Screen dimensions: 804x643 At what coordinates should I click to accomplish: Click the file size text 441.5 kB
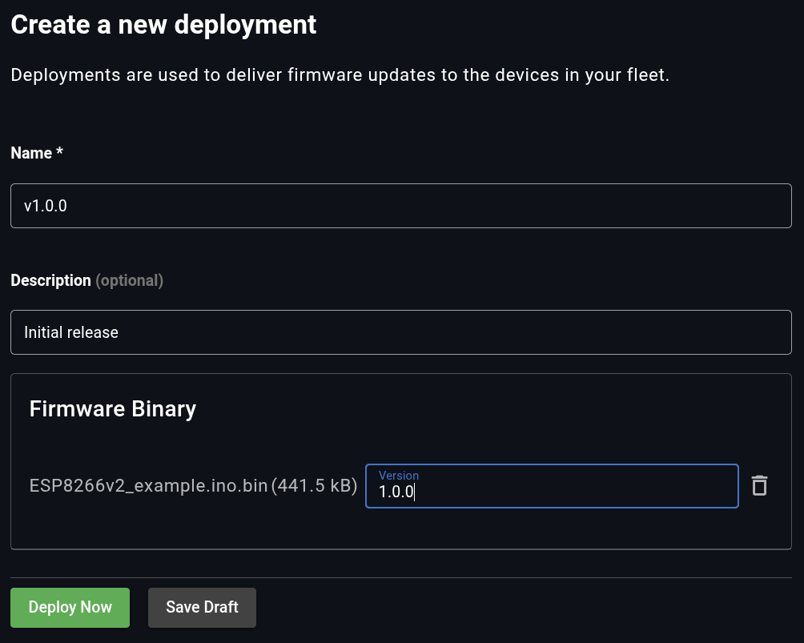pyautogui.click(x=316, y=485)
